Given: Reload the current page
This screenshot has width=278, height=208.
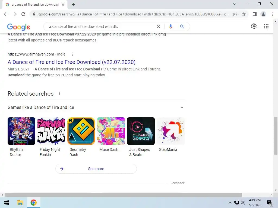Looking at the screenshot, I should (x=23, y=14).
